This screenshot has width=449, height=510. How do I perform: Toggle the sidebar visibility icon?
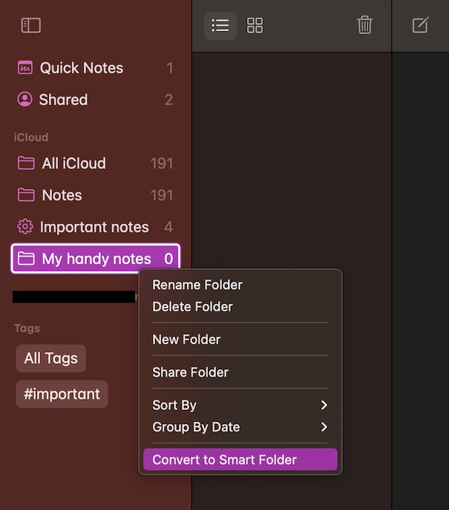click(x=31, y=25)
